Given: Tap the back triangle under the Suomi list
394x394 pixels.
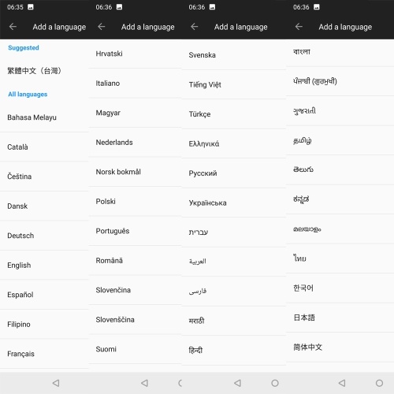Looking at the screenshot, I should pyautogui.click(x=144, y=383).
